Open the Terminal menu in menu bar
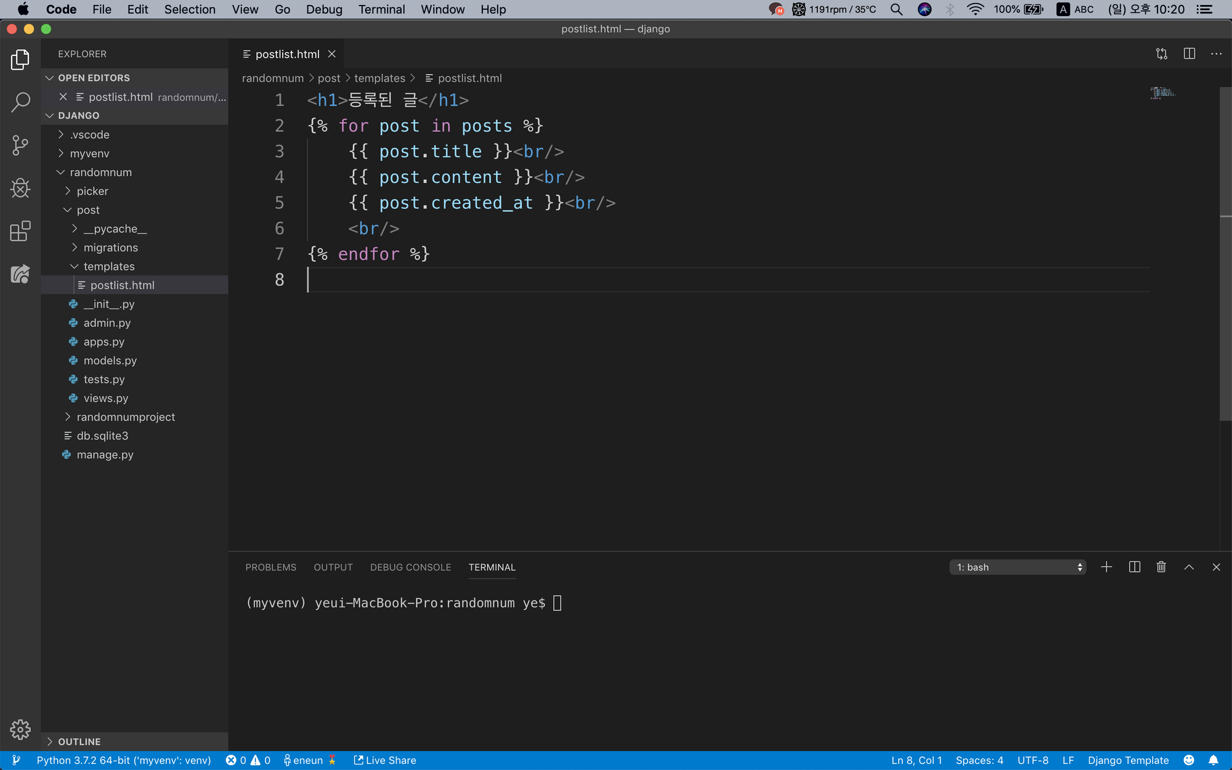 [x=381, y=9]
